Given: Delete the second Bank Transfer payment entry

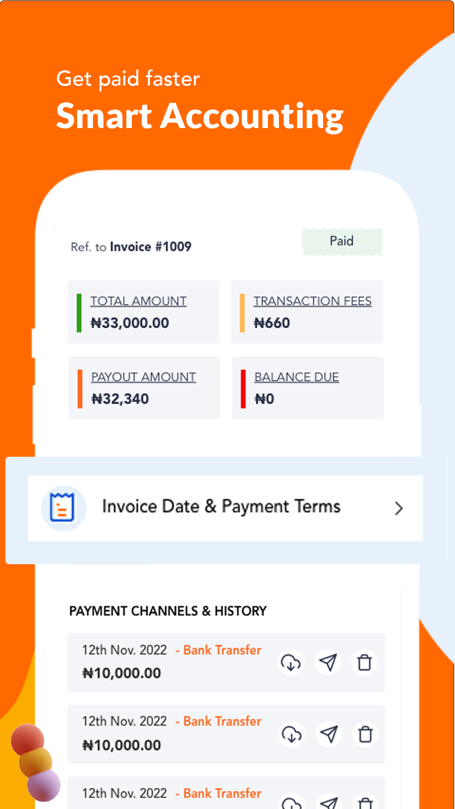Looking at the screenshot, I should 365,734.
